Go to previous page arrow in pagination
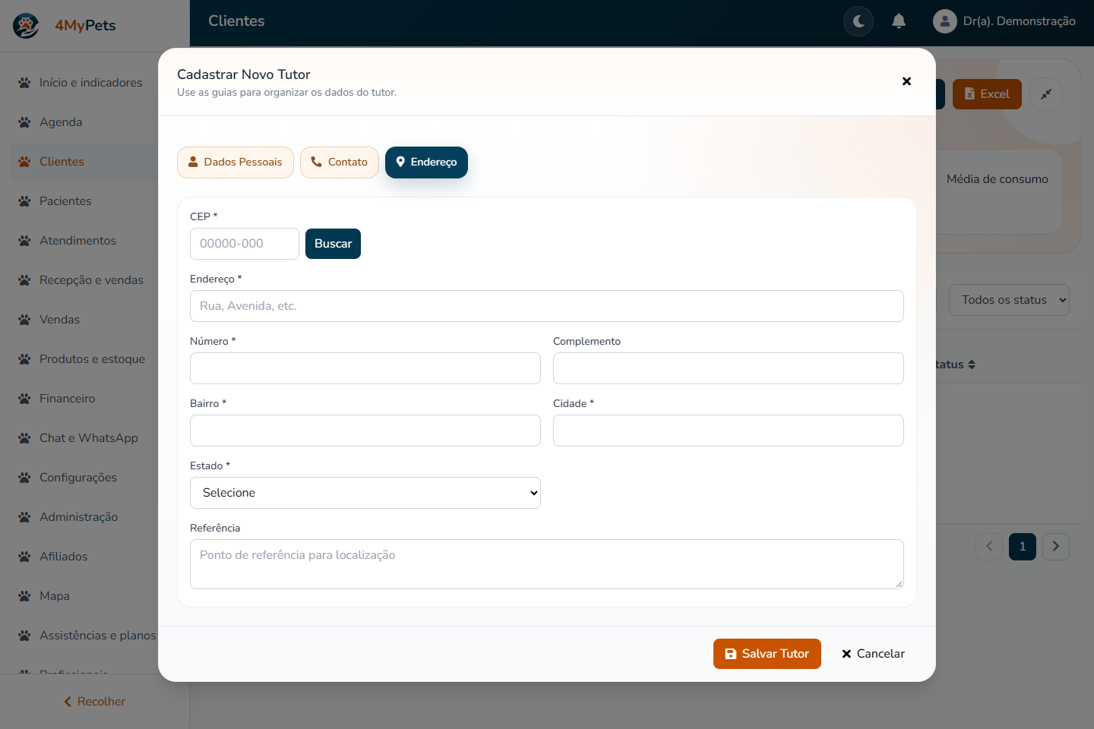 coord(989,547)
